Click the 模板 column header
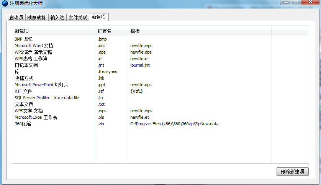The height and width of the screenshot is (185, 321). pyautogui.click(x=200, y=31)
